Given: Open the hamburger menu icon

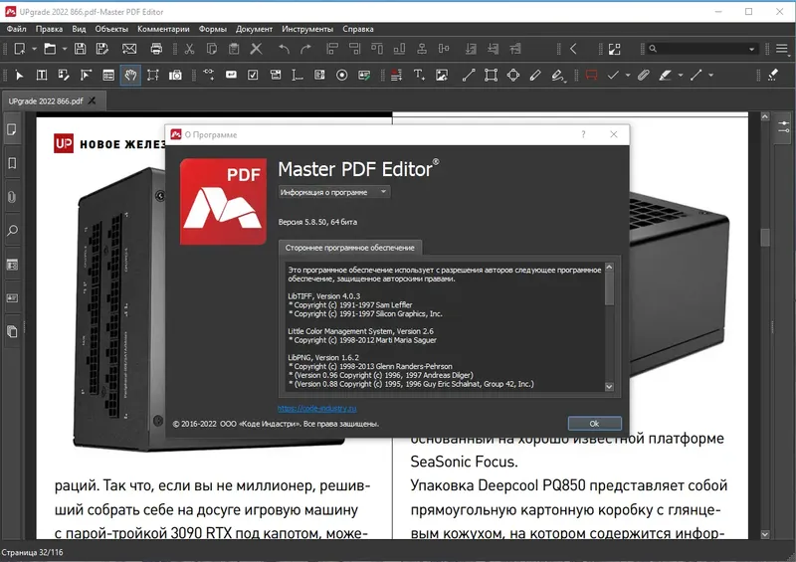Looking at the screenshot, I should pyautogui.click(x=782, y=49).
